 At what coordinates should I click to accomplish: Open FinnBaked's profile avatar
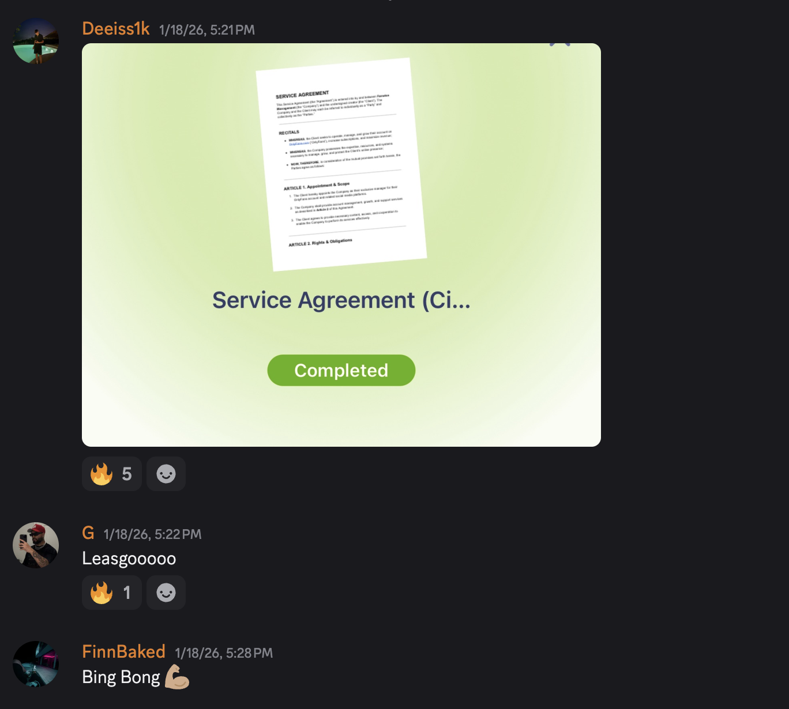[36, 664]
